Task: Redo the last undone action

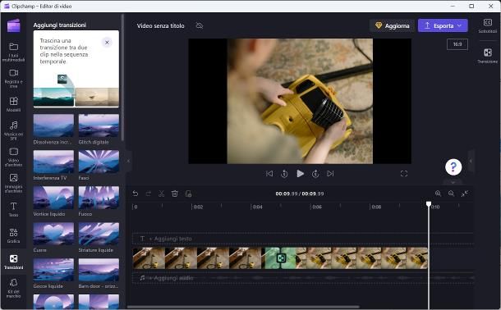Action: click(x=149, y=194)
